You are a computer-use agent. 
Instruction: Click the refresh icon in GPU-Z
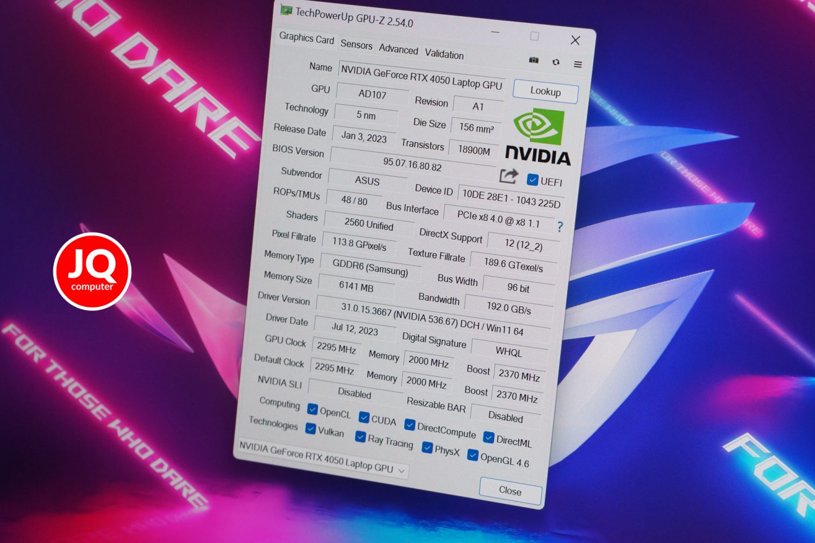556,62
